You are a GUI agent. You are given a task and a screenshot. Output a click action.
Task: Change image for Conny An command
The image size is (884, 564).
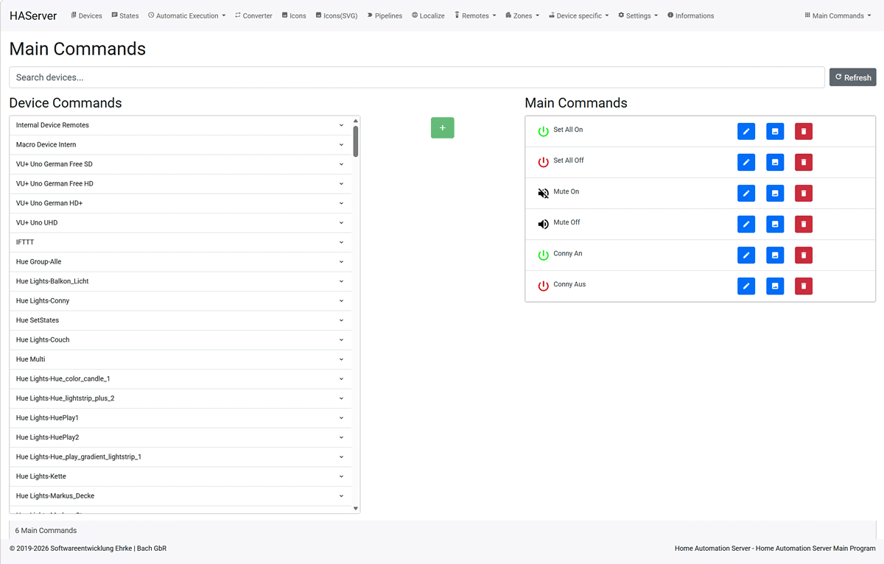775,255
